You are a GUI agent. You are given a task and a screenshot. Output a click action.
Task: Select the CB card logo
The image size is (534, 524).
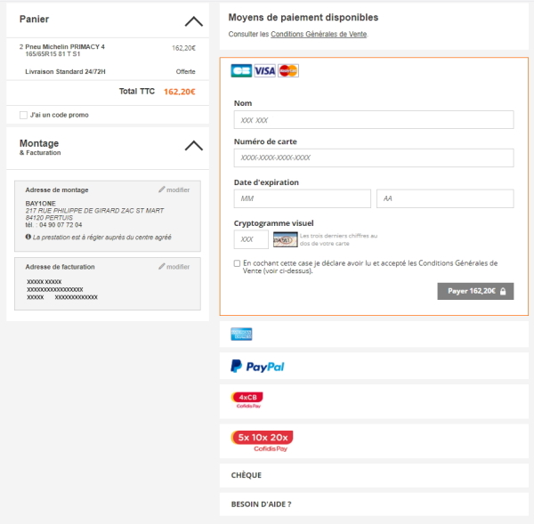241,71
